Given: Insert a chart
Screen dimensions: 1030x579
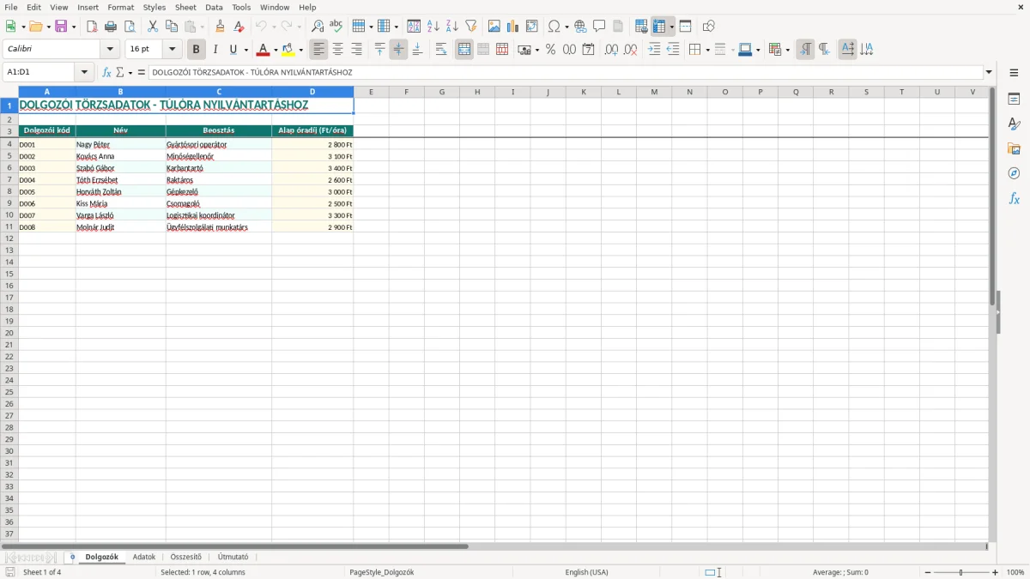Looking at the screenshot, I should tap(513, 27).
